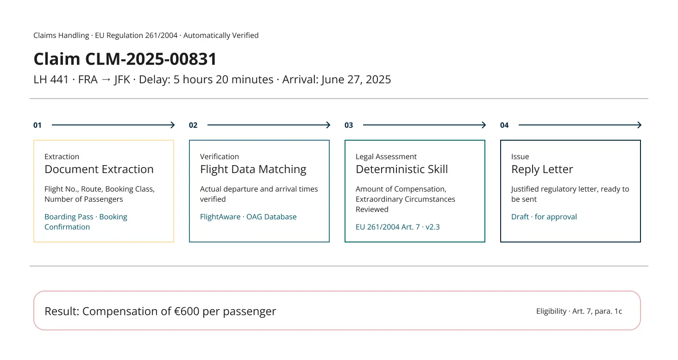Click the EU 261/2004 Art. 7 · v2.3 link
Viewport: 678px width, 360px height.
(x=398, y=227)
